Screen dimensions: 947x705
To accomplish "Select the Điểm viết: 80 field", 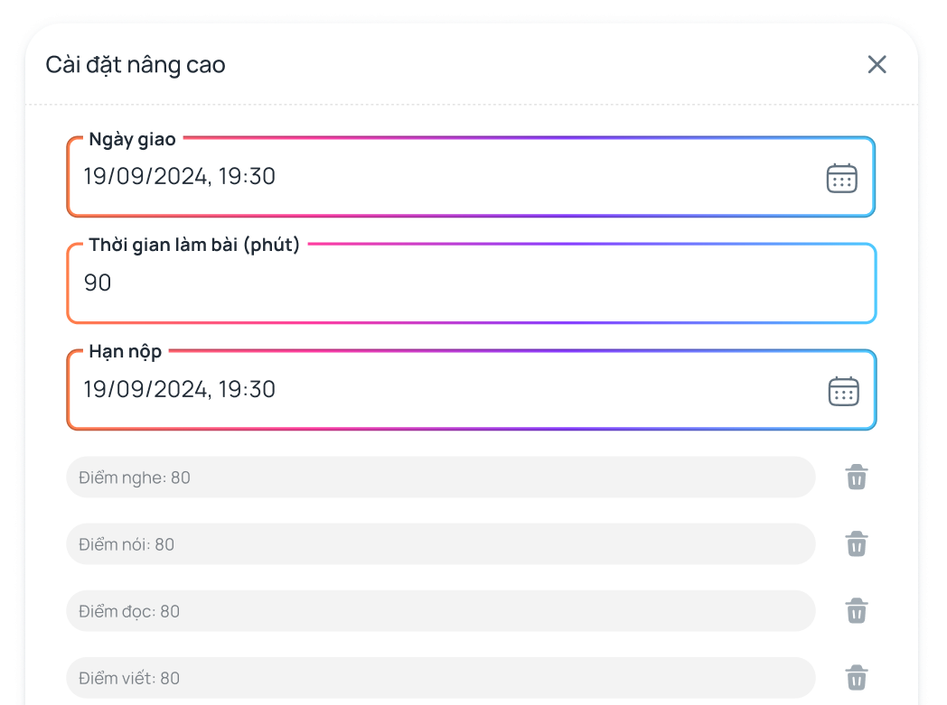I will [x=440, y=678].
